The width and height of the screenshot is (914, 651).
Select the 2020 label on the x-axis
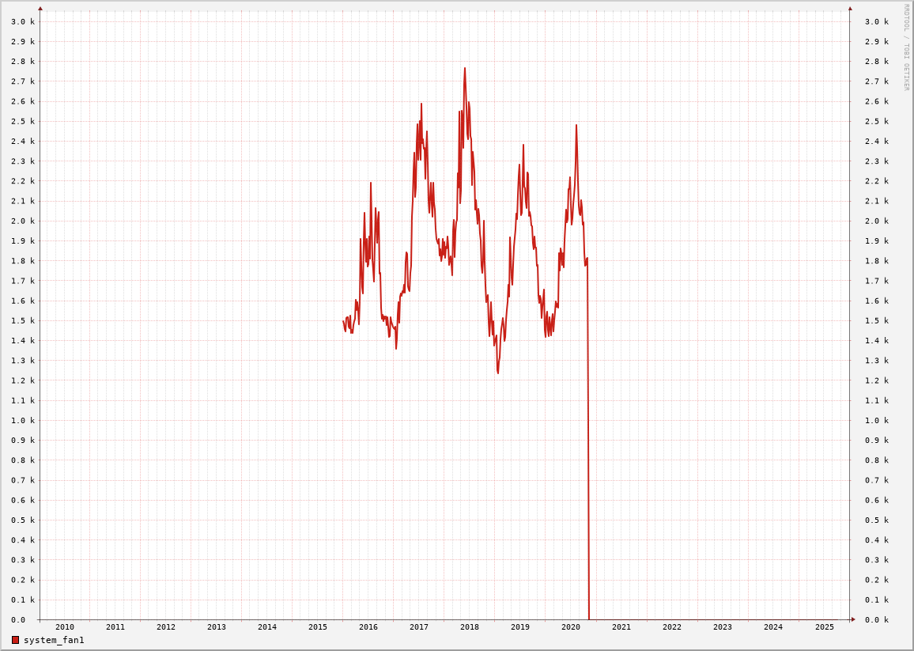[571, 627]
